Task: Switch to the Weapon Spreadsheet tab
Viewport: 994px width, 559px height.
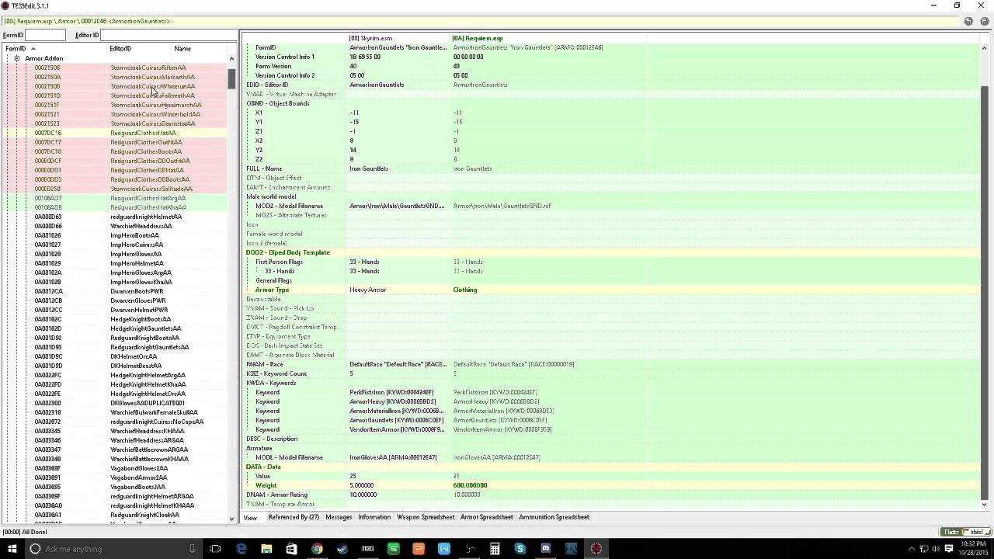Action: 426,517
